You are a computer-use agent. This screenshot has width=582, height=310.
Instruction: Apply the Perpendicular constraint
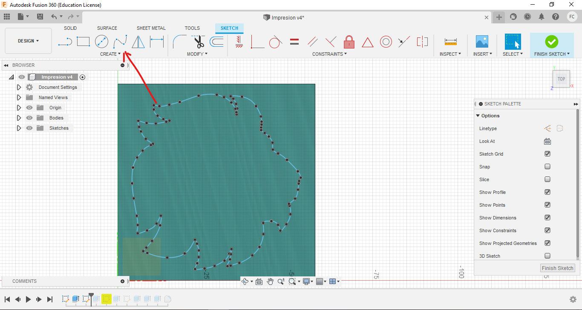pos(331,41)
